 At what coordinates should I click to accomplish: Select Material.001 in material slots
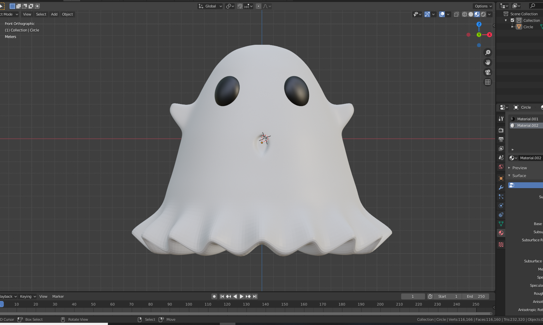click(527, 119)
